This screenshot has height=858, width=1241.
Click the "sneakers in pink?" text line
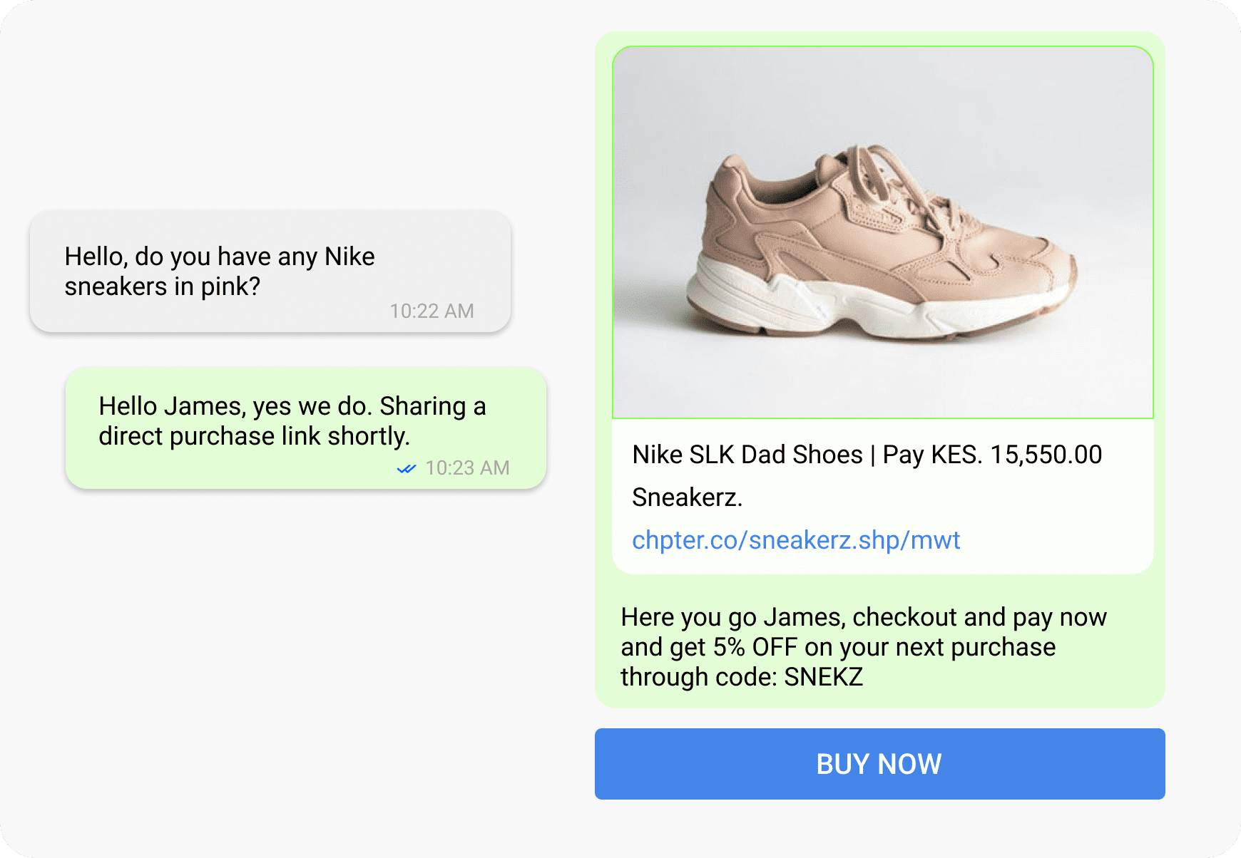[163, 286]
